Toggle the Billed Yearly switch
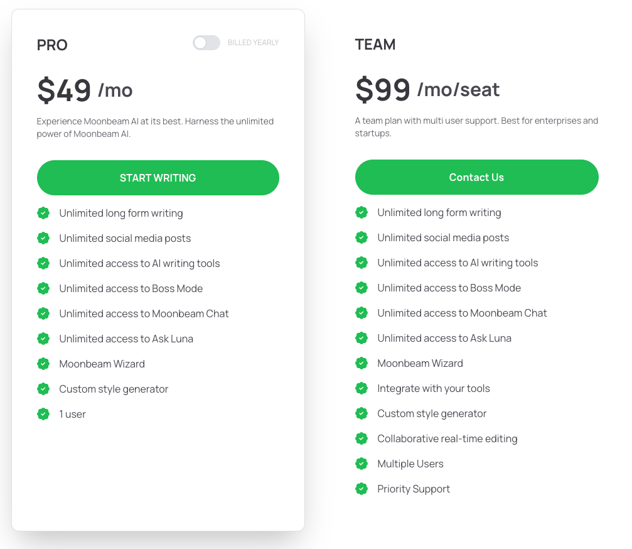This screenshot has height=549, width=632. click(206, 43)
